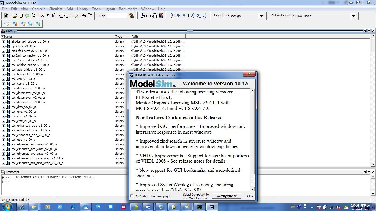This screenshot has width=376, height=211.
Task: Expand the axi_epc_v1_00_a library node
Action: [x=4, y=140]
